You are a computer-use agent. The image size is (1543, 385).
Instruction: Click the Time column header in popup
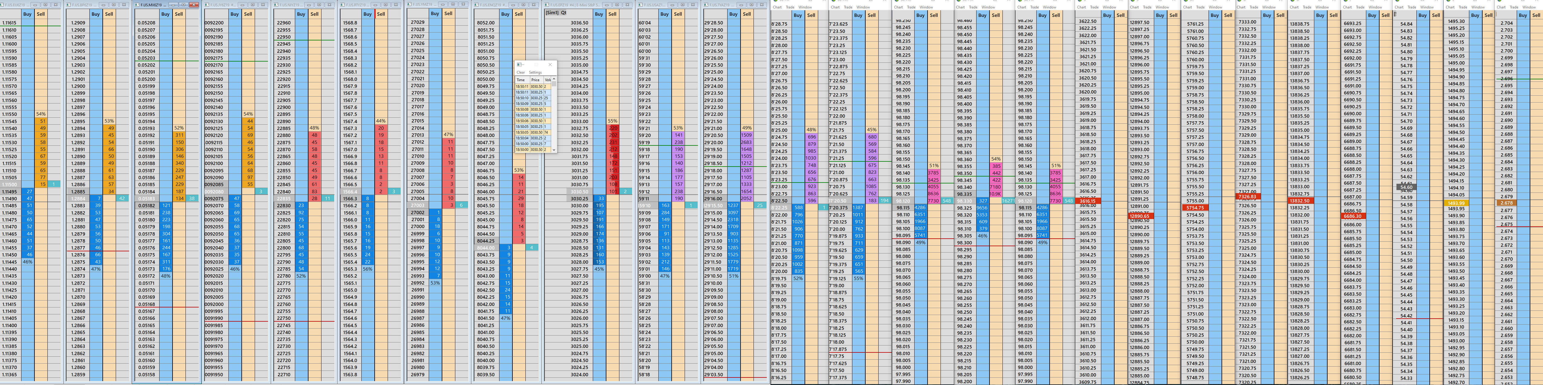point(521,80)
